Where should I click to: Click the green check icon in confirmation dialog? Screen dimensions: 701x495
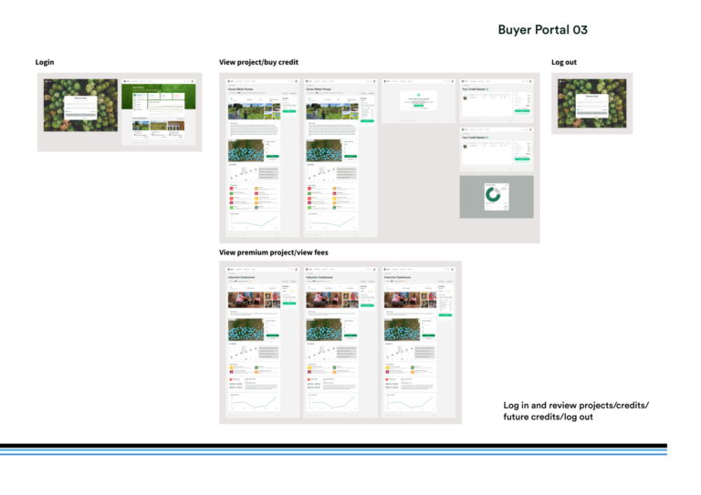[x=419, y=94]
